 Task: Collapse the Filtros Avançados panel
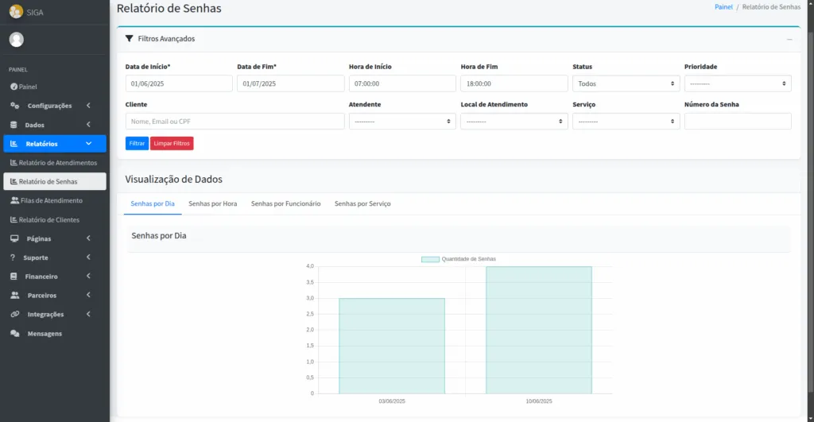tap(789, 39)
